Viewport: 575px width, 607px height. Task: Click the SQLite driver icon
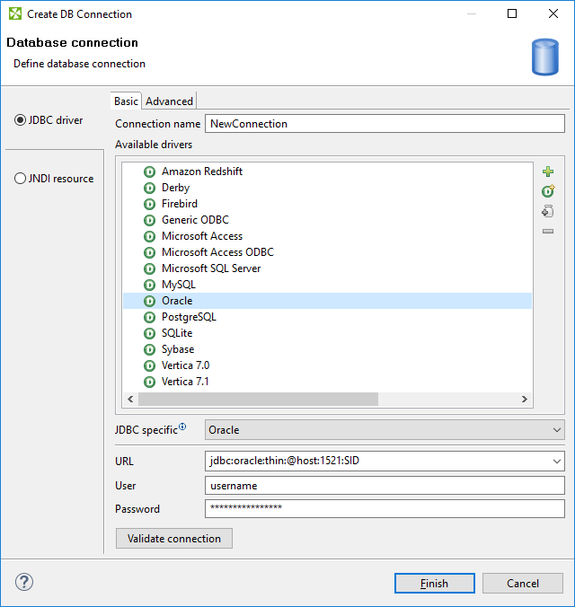click(149, 333)
